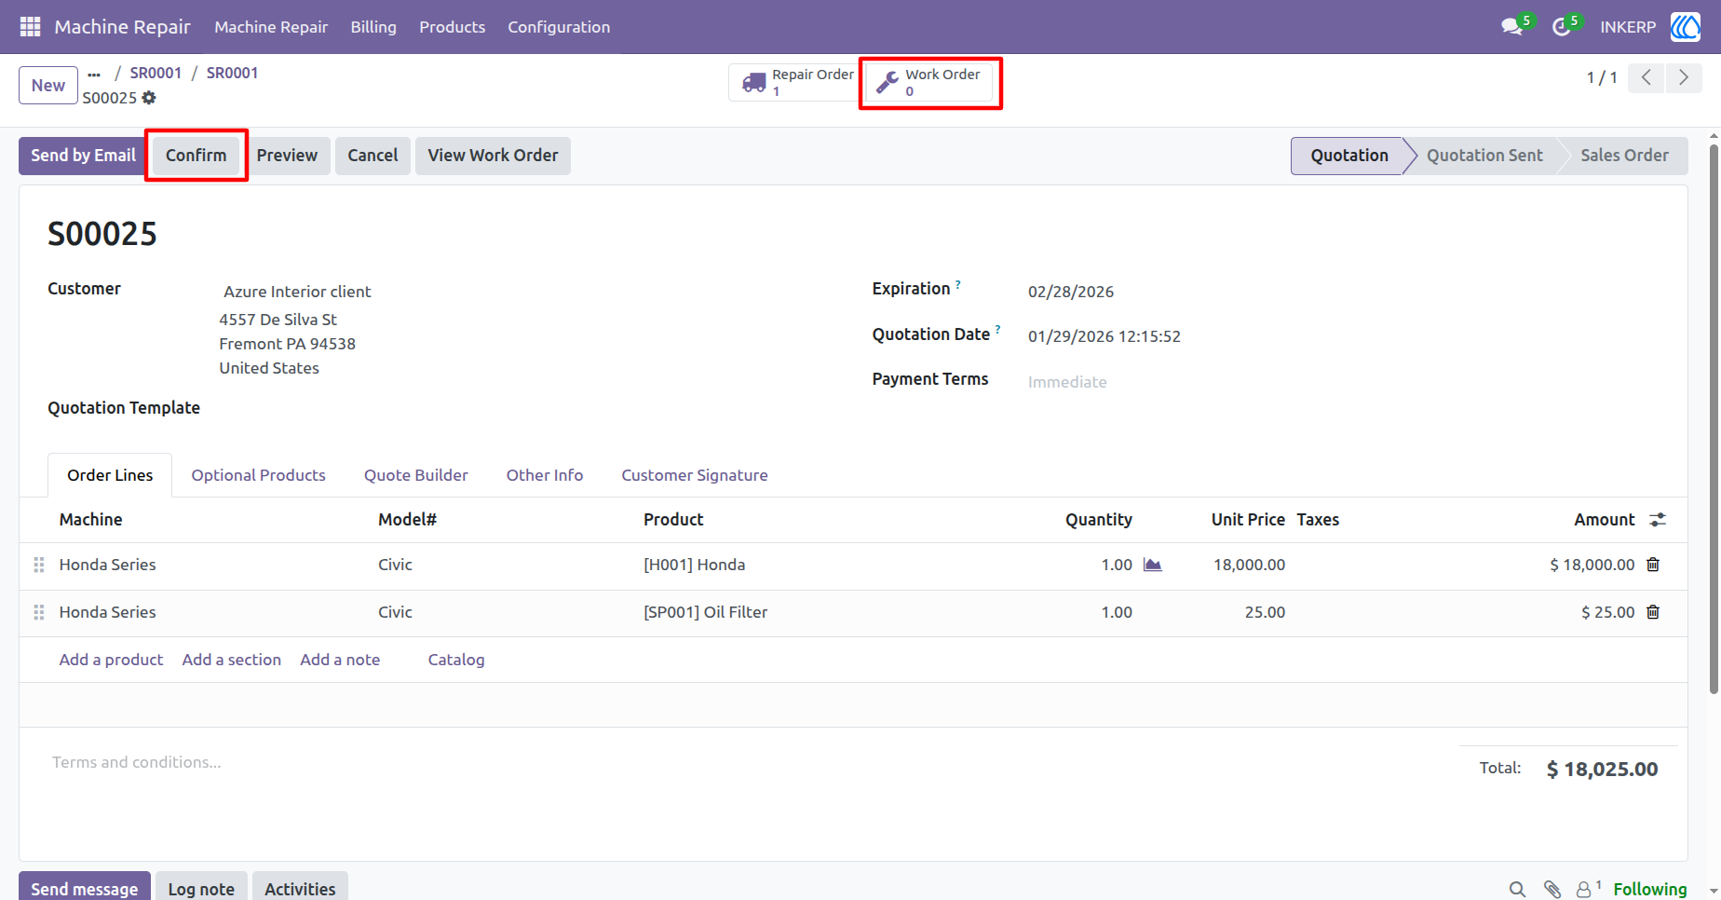Search chatter messages magnifier icon
Screen dimensions: 1721x900
click(x=1517, y=890)
